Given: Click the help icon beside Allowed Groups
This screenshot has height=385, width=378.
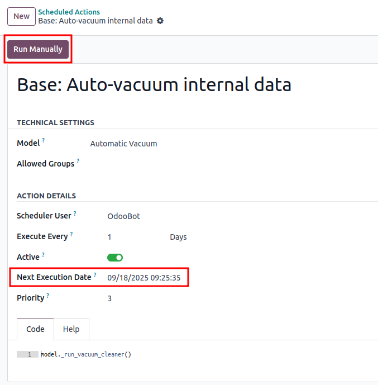Looking at the screenshot, I should pyautogui.click(x=78, y=161).
